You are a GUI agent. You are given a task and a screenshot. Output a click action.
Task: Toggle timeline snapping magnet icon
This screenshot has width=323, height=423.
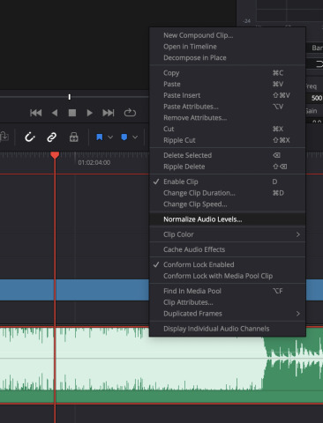pos(30,137)
